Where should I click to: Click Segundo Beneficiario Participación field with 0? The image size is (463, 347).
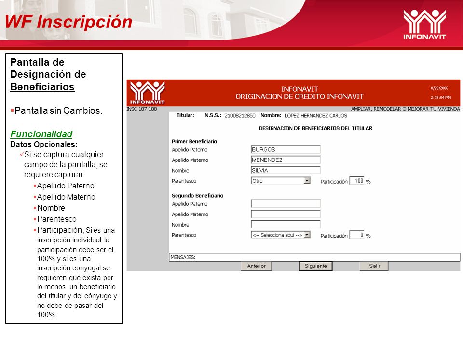click(x=357, y=235)
